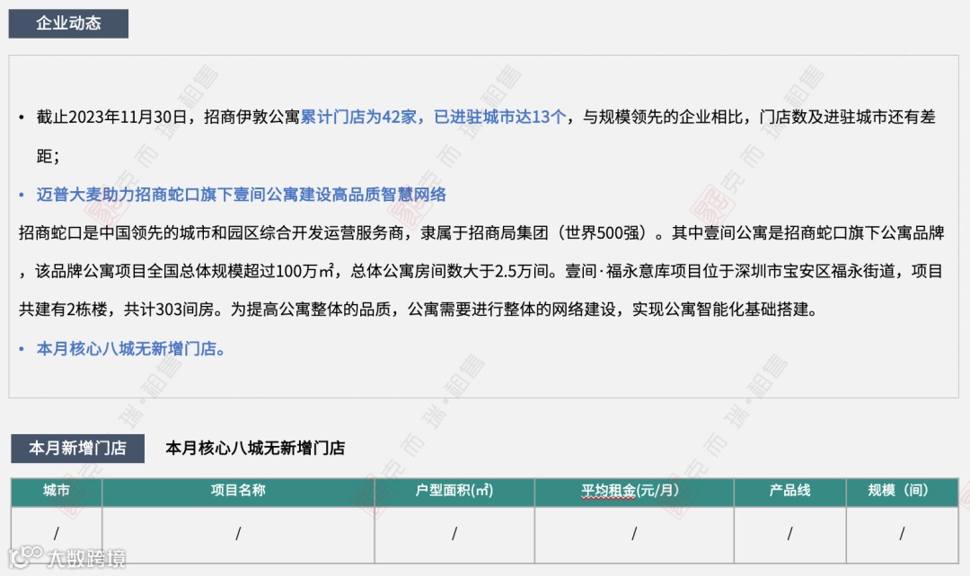Click the 大数跨境 logo in the corner
Viewport: 970px width, 576px height.
[x=66, y=557]
